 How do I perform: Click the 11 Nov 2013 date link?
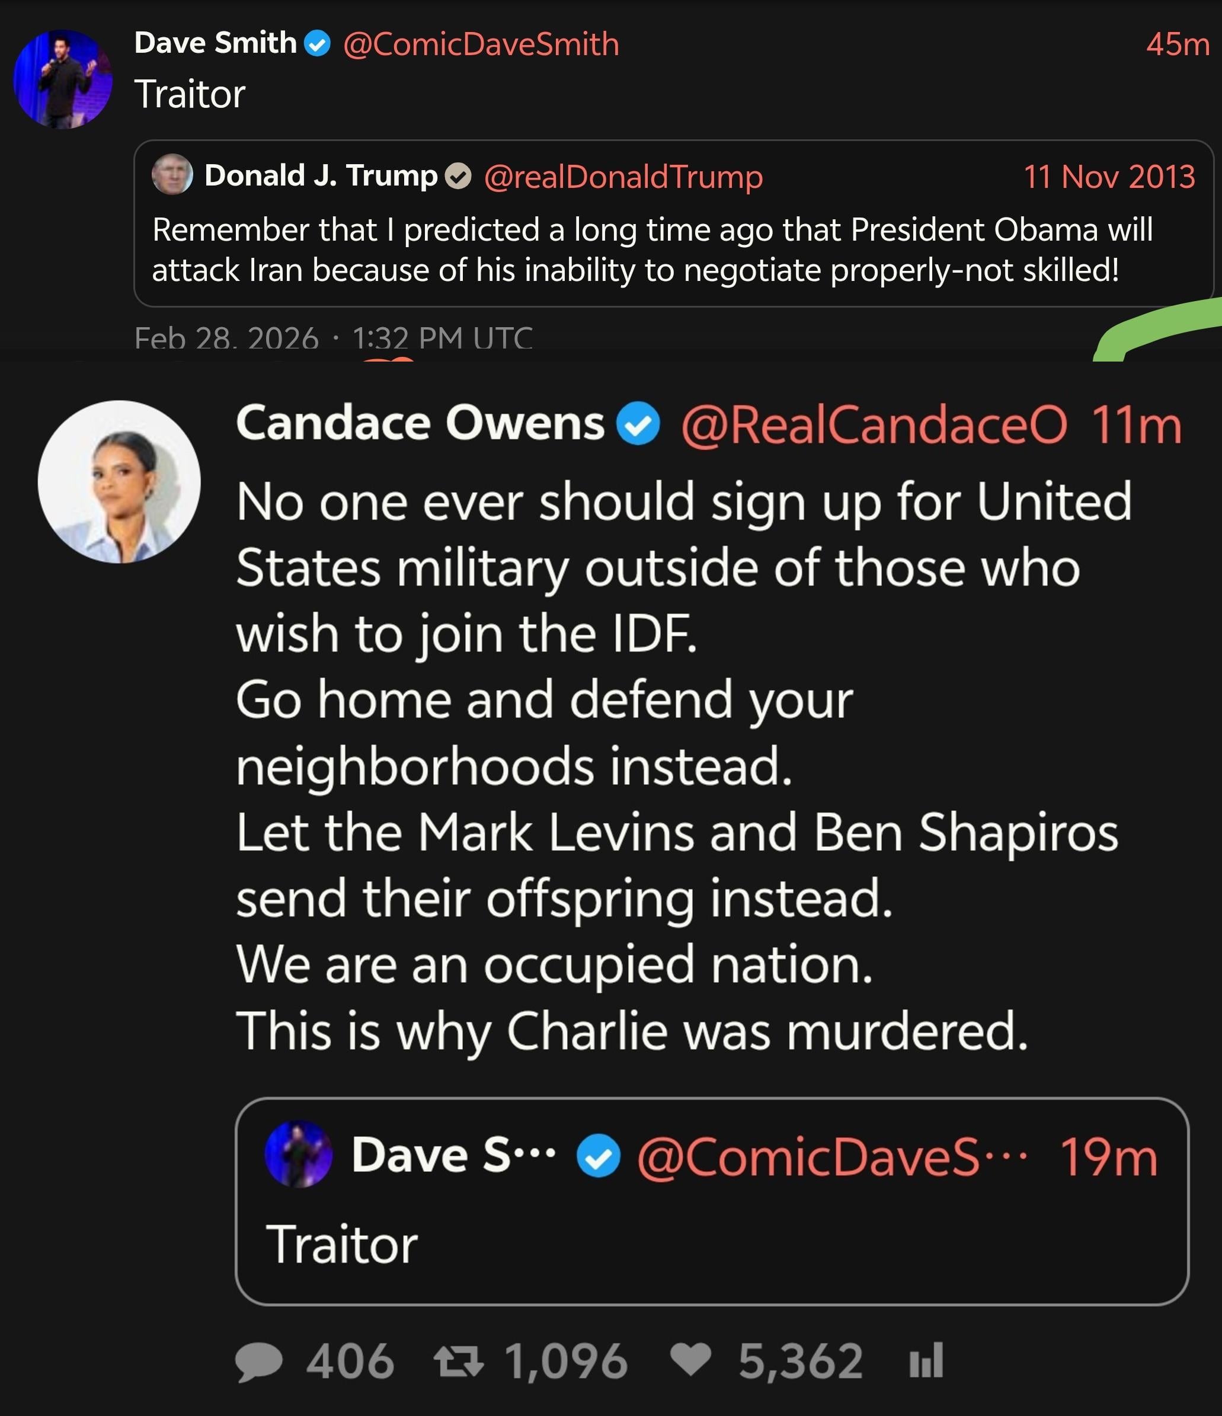(x=1109, y=177)
